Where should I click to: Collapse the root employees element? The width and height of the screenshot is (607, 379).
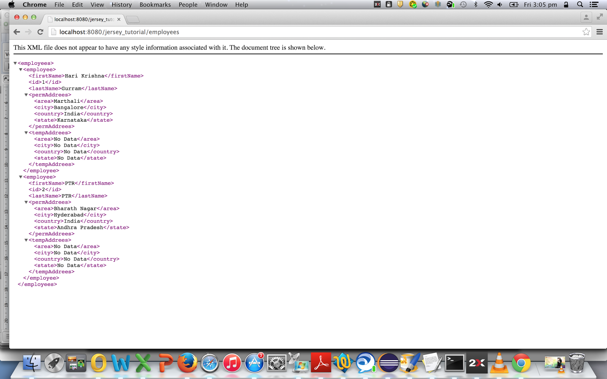15,63
